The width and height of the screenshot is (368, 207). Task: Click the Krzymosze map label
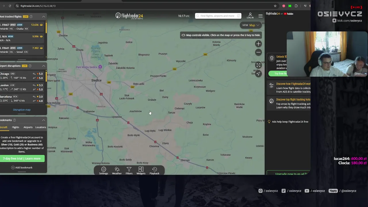[x=200, y=87]
